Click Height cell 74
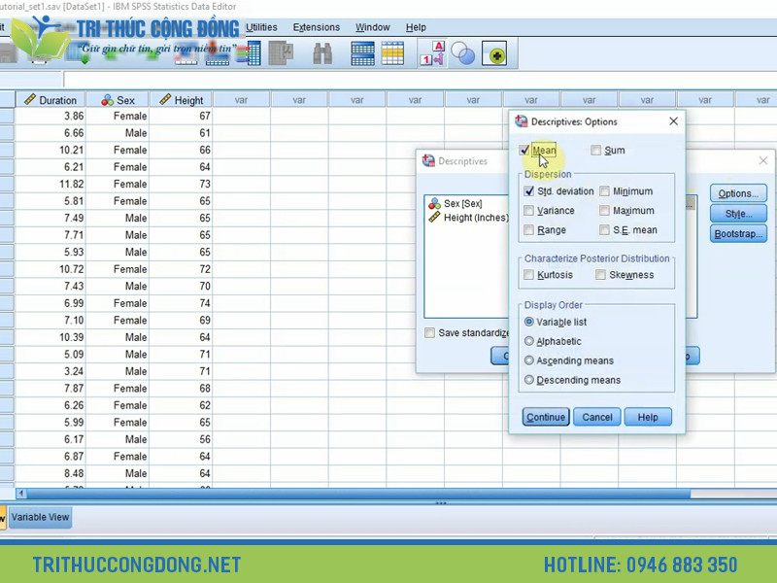The width and height of the screenshot is (777, 583). click(x=181, y=303)
